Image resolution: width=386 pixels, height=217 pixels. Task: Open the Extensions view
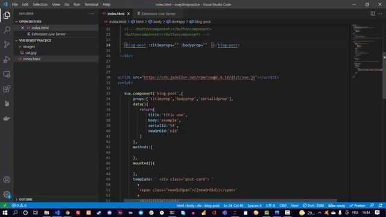[7, 89]
